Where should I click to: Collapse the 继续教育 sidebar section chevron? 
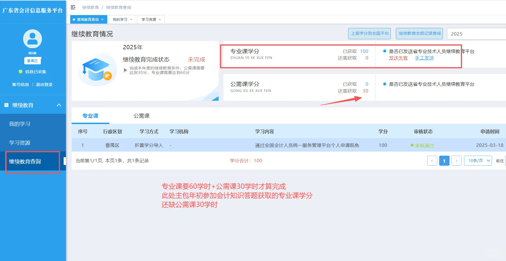coord(59,105)
